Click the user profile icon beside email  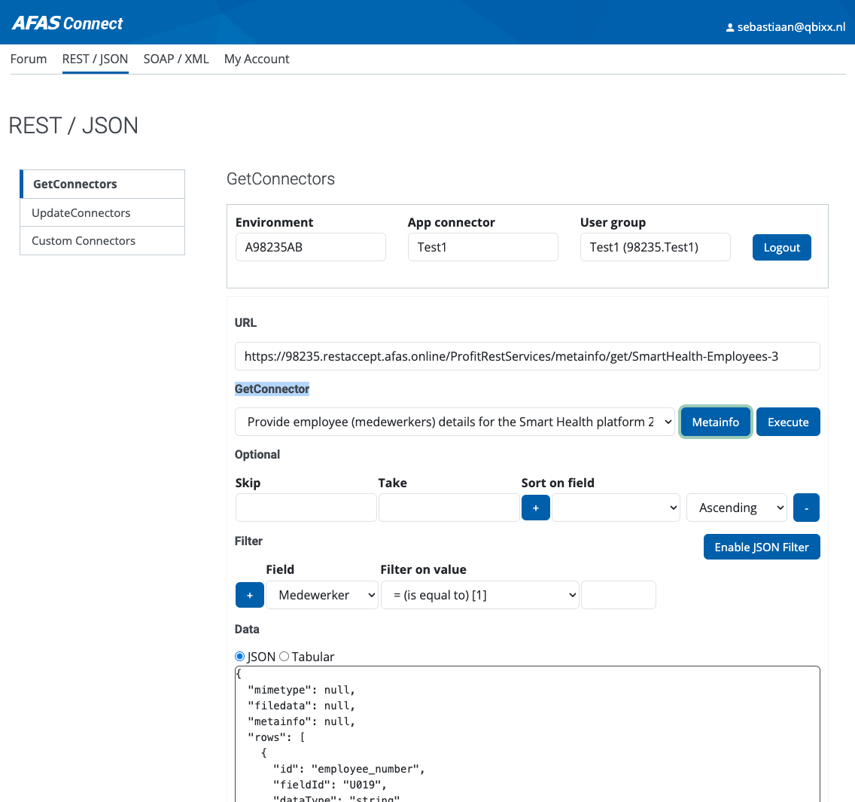point(729,27)
